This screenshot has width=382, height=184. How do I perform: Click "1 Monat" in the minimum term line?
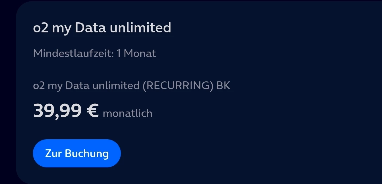136,54
